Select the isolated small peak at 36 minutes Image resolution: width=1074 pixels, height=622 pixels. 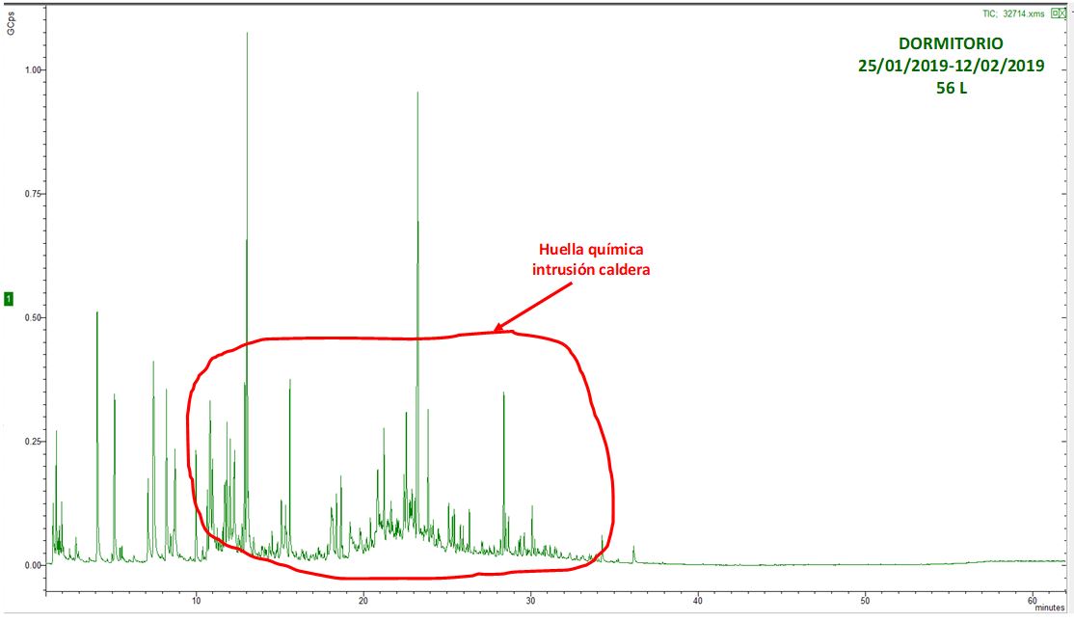click(x=633, y=547)
